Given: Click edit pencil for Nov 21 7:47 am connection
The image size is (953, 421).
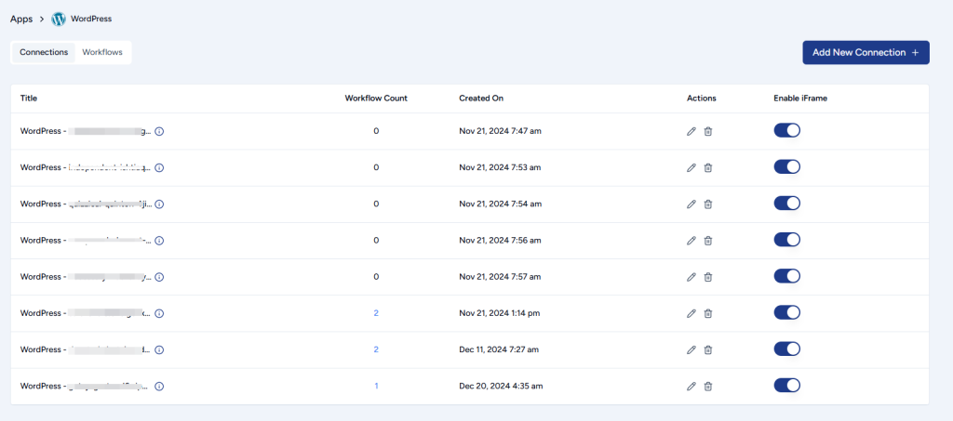Looking at the screenshot, I should tap(691, 131).
